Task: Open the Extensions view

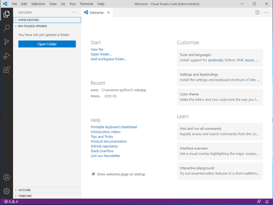Action: (6, 70)
